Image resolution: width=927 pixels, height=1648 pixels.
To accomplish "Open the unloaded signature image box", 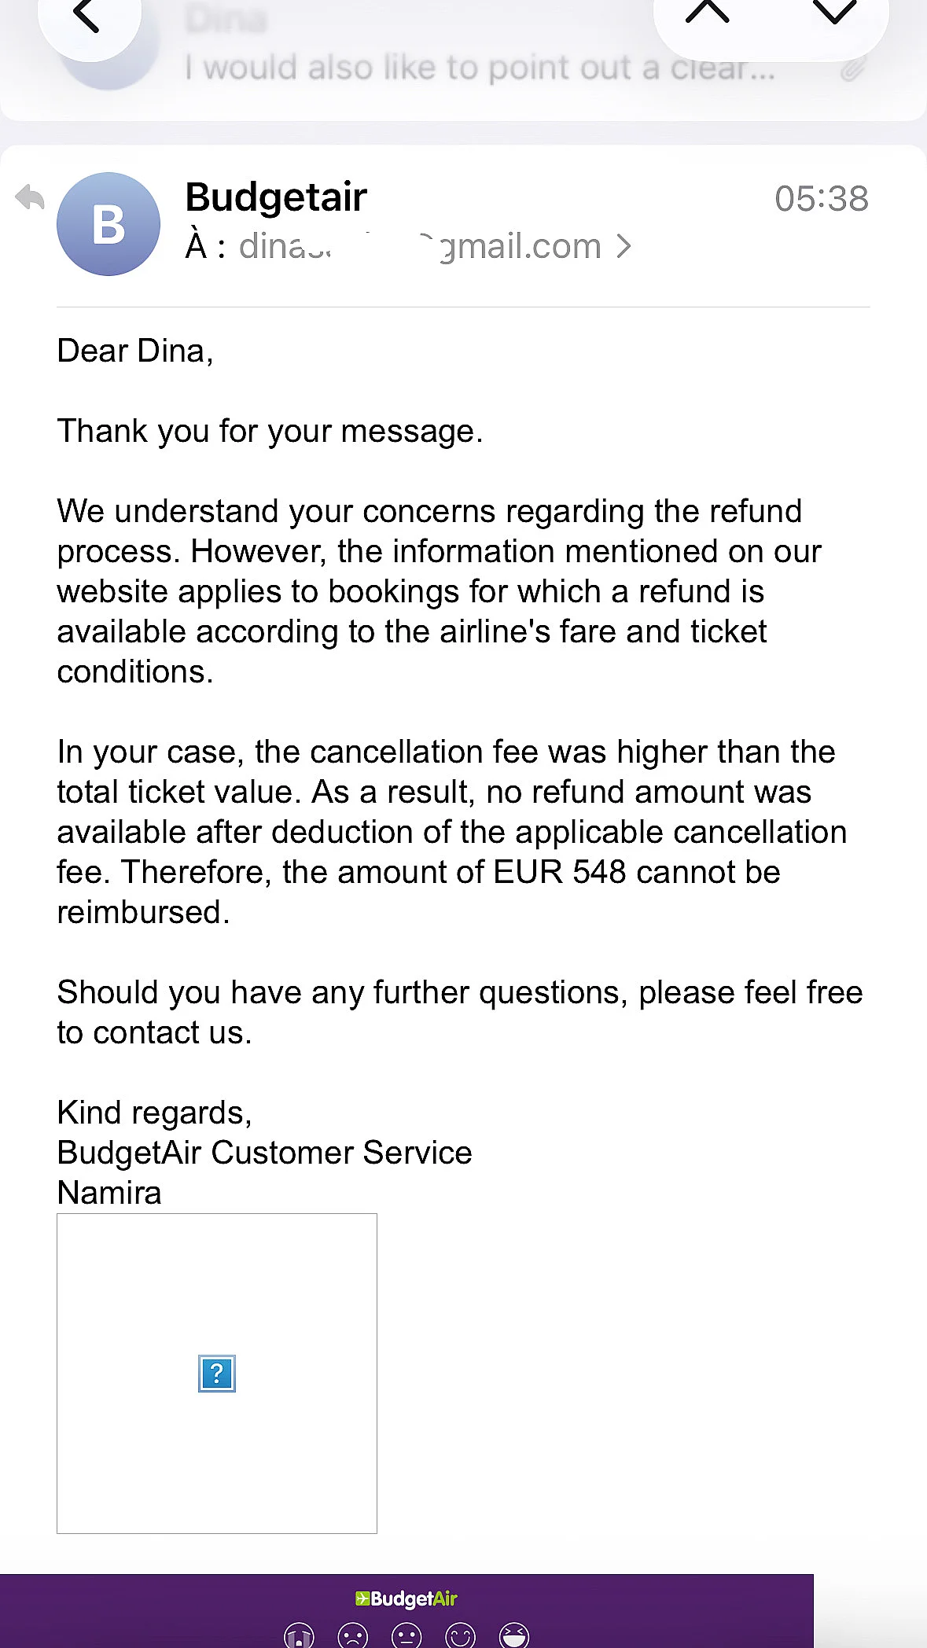I will coord(217,1374).
